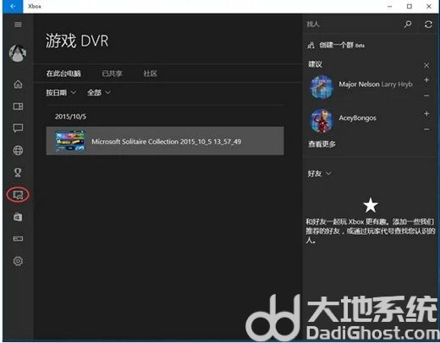The image size is (440, 343).
Task: Close the suggestions section
Action: [426, 65]
